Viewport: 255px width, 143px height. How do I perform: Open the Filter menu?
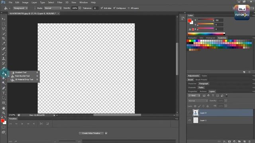point(60,2)
